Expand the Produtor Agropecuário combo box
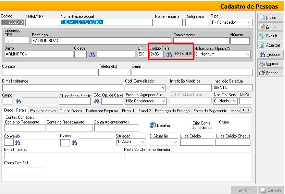The image size is (285, 194). (163, 101)
